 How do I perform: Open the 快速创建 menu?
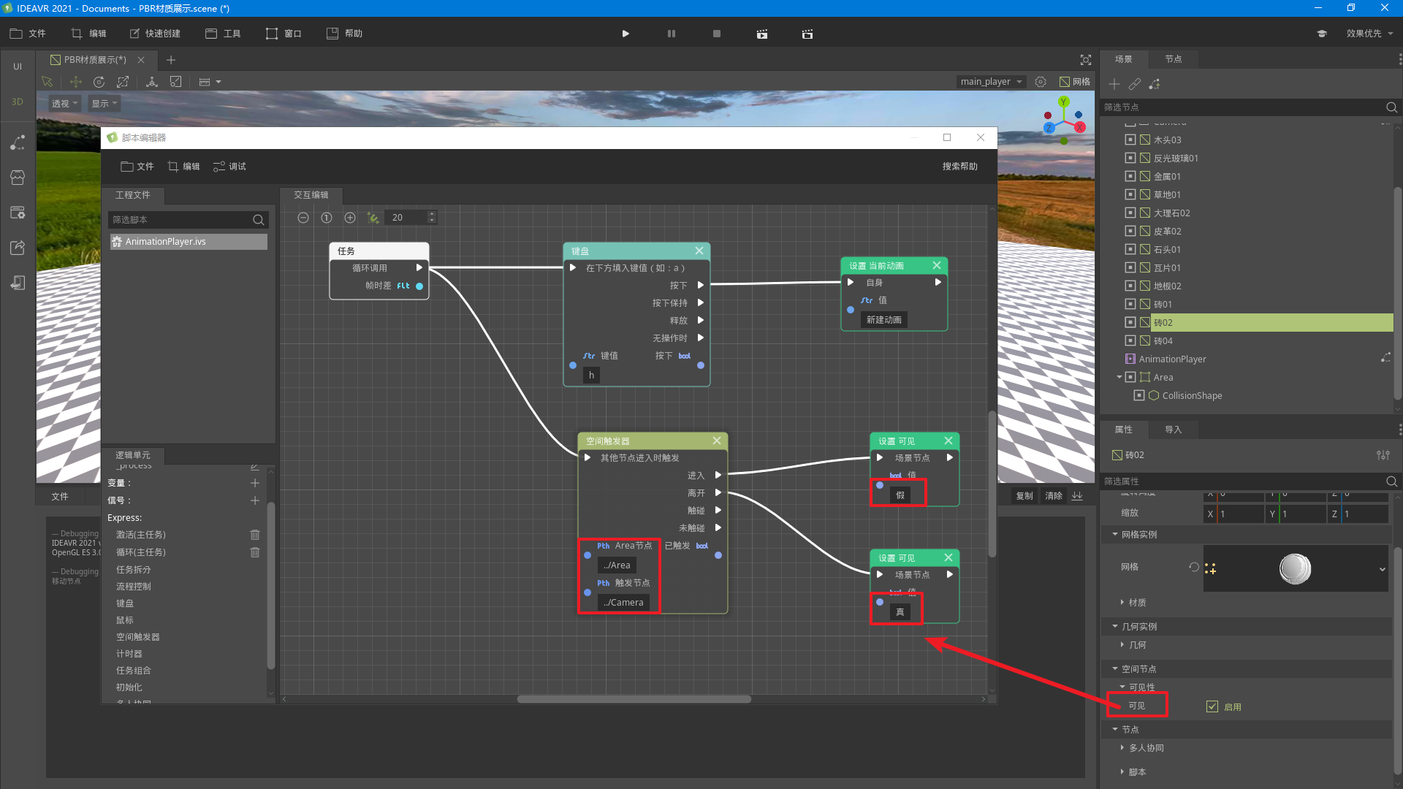pyautogui.click(x=155, y=34)
